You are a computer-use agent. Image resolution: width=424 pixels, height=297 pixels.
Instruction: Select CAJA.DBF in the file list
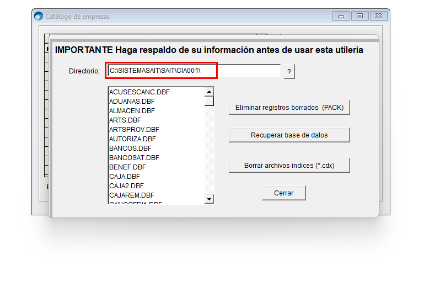coord(156,177)
